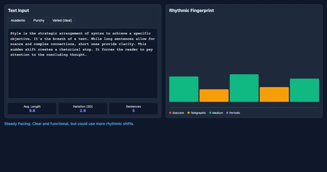Select the third bar, tallest green
Viewport: 327px width, 172px height.
tap(244, 88)
